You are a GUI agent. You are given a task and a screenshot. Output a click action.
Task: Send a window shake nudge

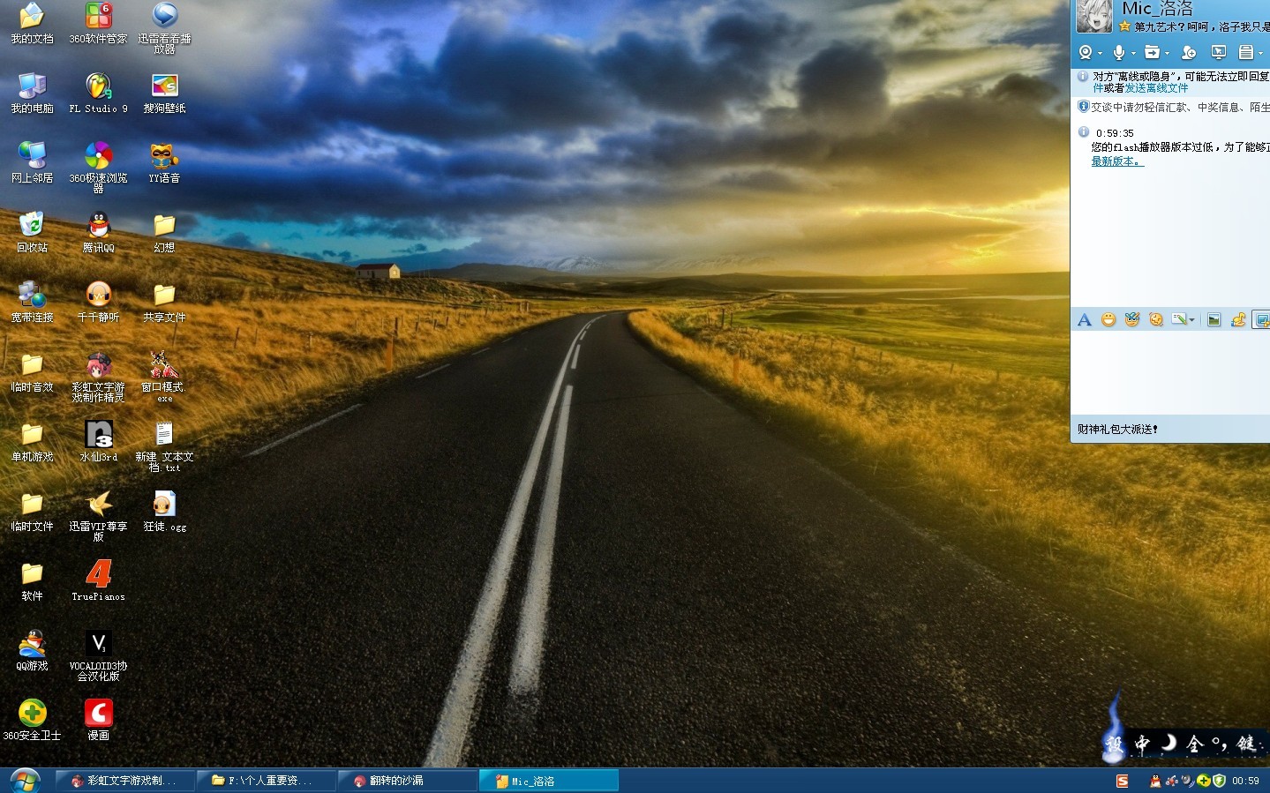tap(1156, 319)
